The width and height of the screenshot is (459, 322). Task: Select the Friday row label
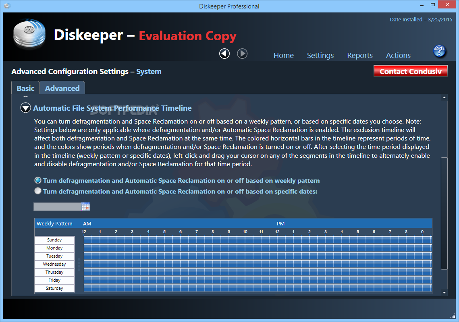54,280
